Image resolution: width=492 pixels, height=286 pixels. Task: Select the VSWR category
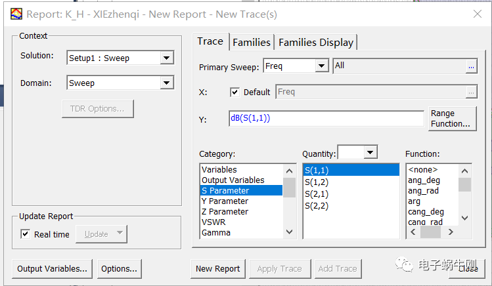click(215, 222)
